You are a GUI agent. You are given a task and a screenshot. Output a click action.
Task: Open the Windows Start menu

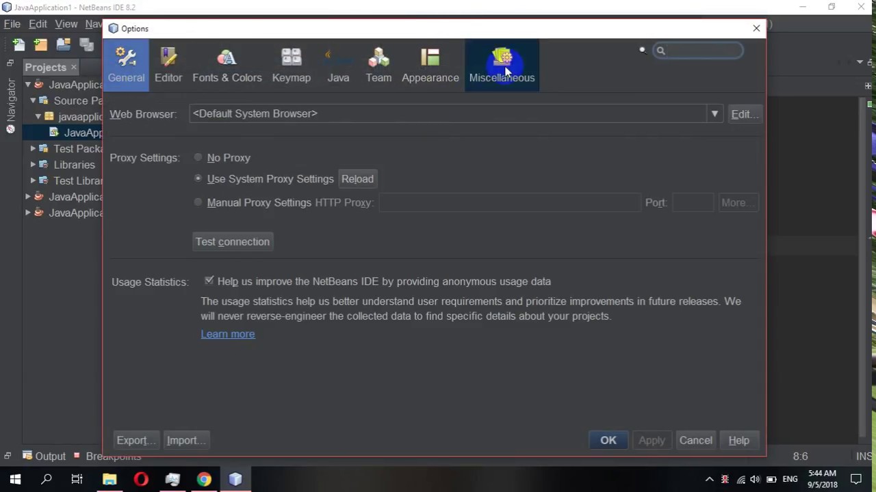pyautogui.click(x=15, y=479)
